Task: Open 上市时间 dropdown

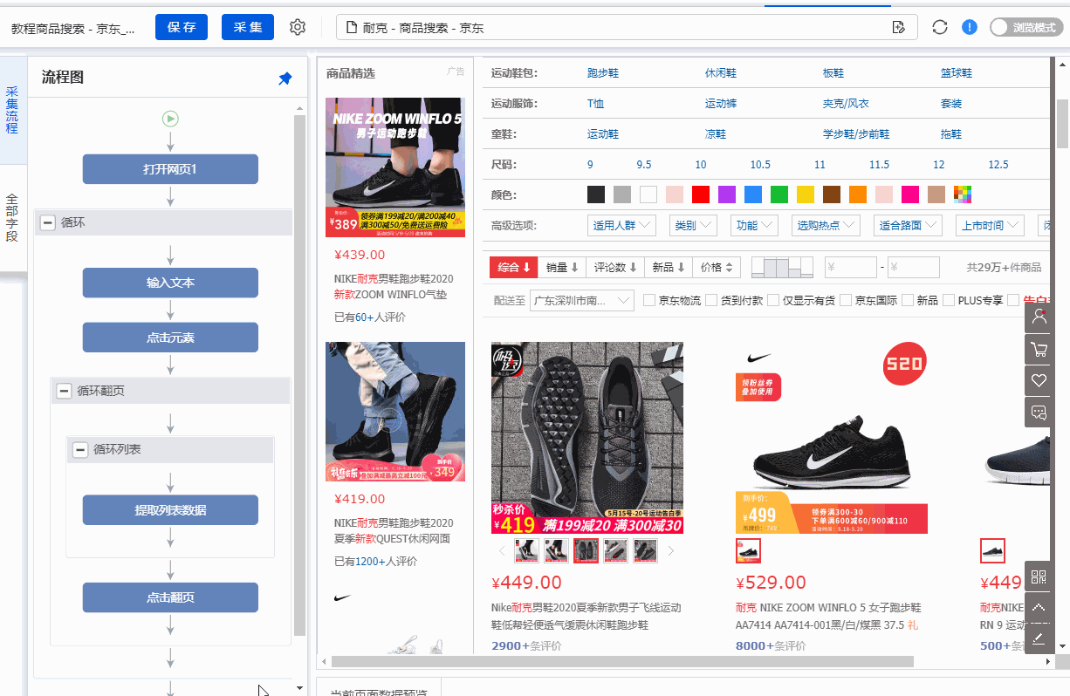Action: tap(990, 225)
